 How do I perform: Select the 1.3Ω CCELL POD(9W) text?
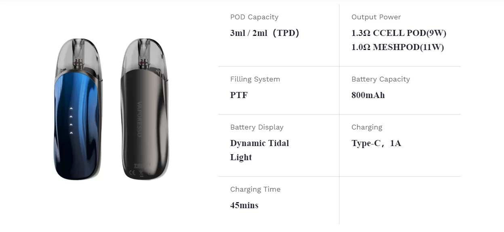(399, 33)
